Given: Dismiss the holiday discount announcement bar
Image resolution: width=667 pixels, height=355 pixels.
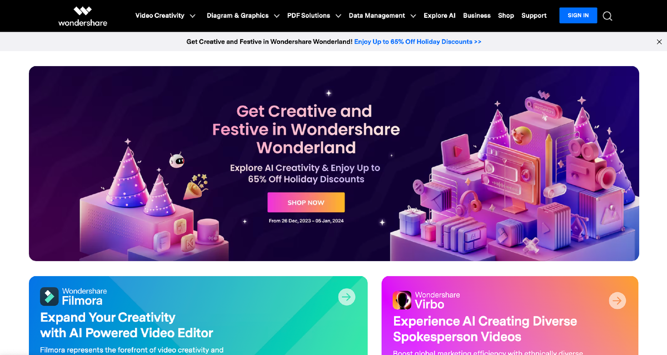Looking at the screenshot, I should coord(659,42).
